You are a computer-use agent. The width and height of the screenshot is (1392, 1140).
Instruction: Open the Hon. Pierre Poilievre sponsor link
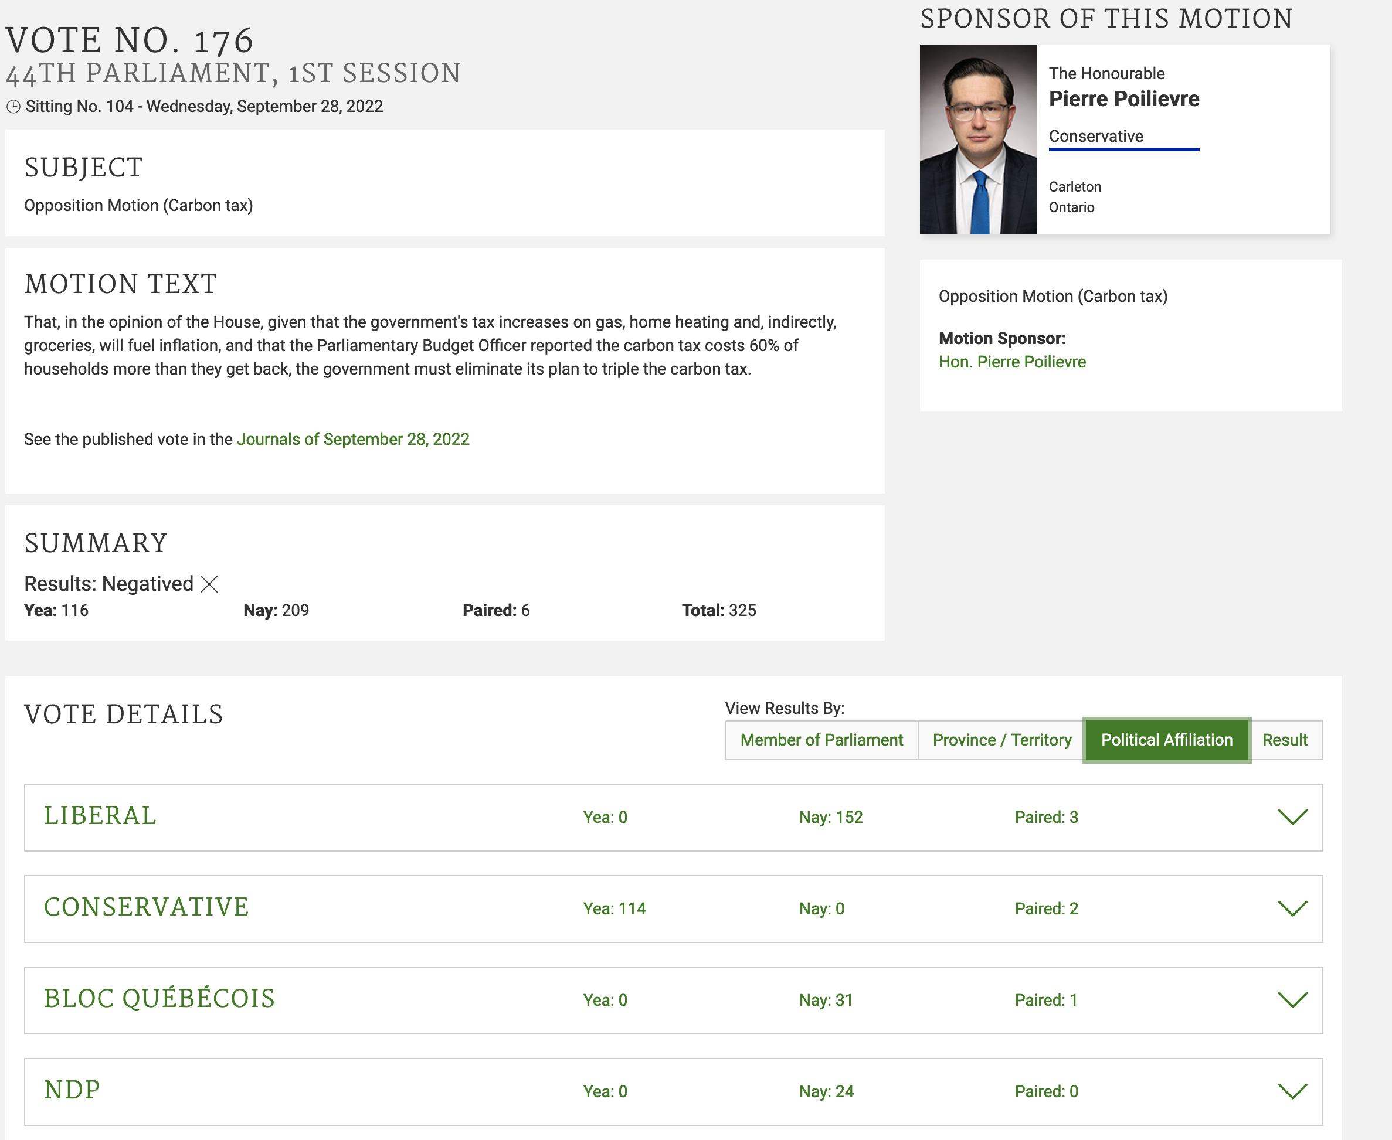click(x=1011, y=362)
